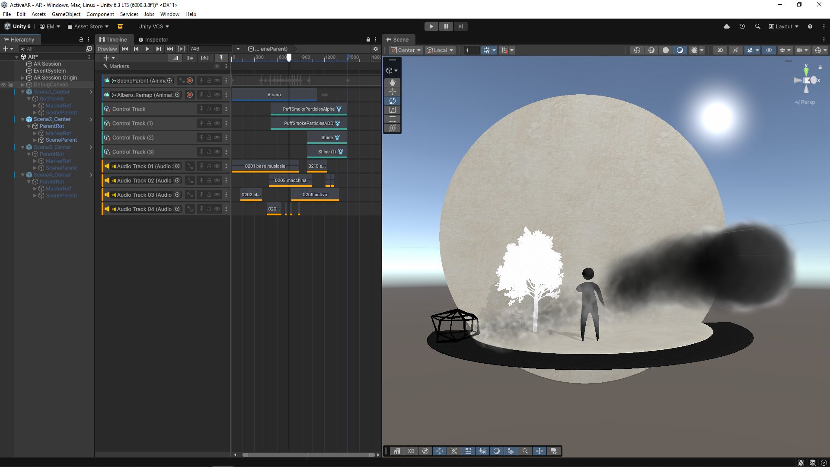Click the Unity editor Play button

(431, 26)
